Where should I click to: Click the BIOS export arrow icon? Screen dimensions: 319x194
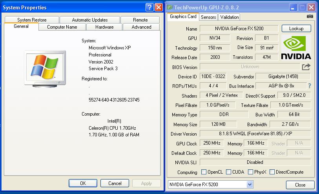(306, 67)
